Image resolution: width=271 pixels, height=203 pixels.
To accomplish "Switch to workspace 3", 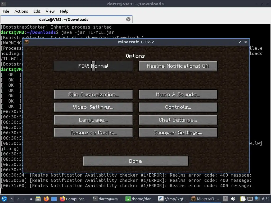I will pos(25,199).
